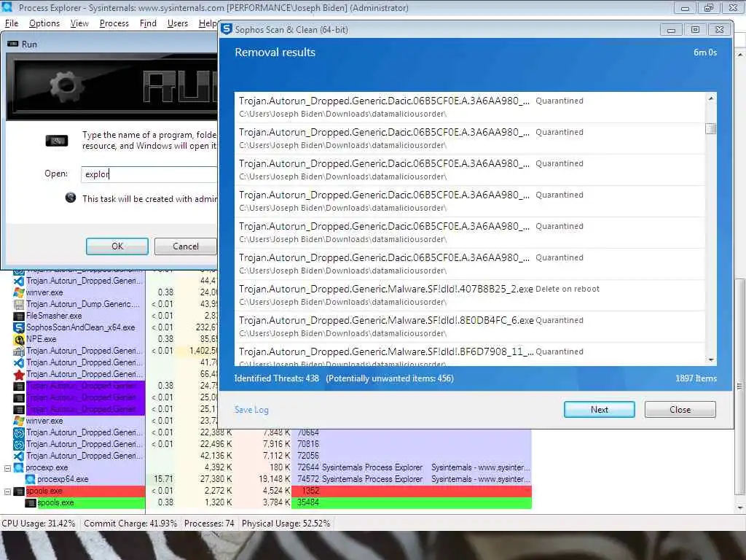Restore down the Sophos Scan & Clean window

tap(695, 29)
